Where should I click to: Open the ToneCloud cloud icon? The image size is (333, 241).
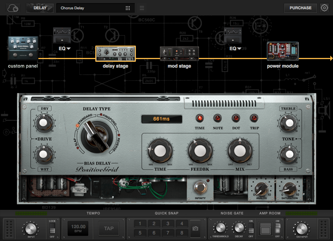(x=13, y=8)
